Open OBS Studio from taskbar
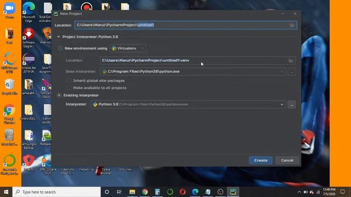The image size is (351, 197). tap(220, 192)
